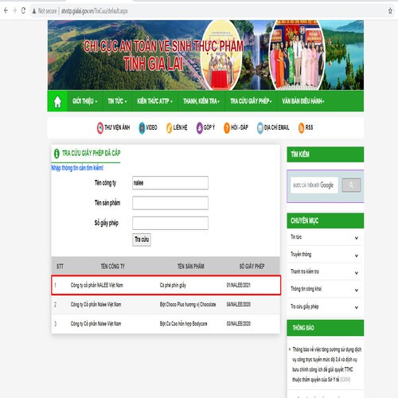
Task: Open Kiến thức ATTP menu
Action: tap(154, 101)
